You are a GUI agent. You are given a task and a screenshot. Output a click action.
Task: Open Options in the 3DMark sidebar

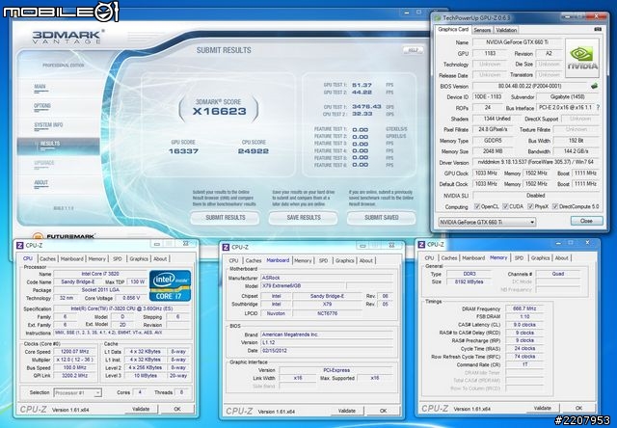coord(42,106)
